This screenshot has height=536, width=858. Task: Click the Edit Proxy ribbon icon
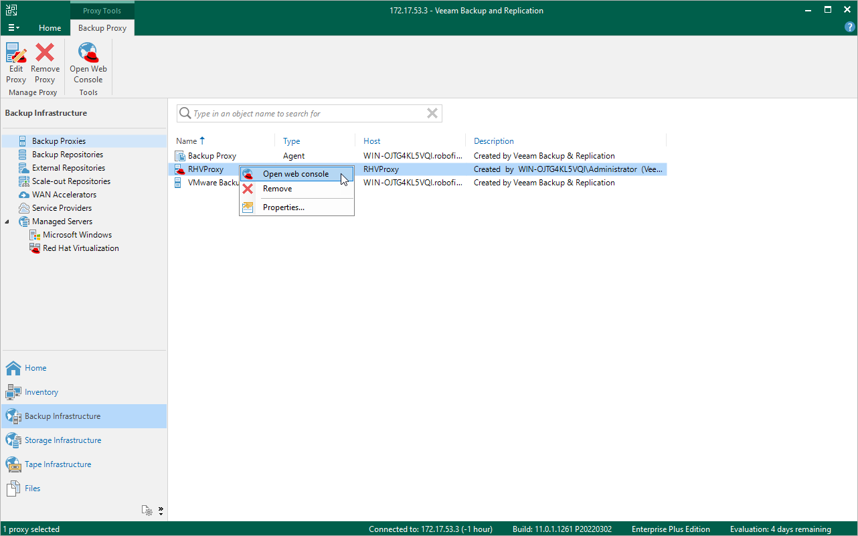tap(16, 53)
